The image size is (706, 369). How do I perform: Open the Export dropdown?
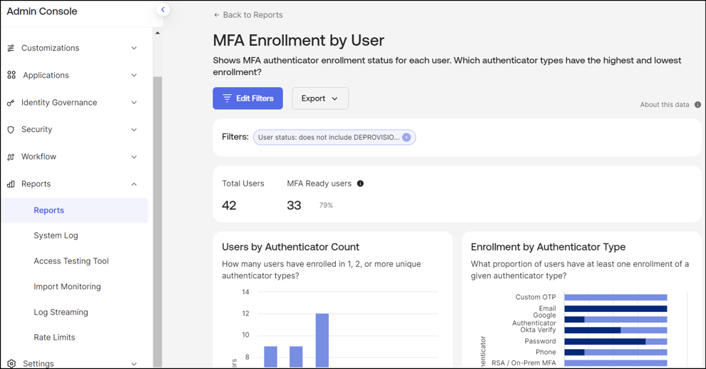tap(320, 98)
